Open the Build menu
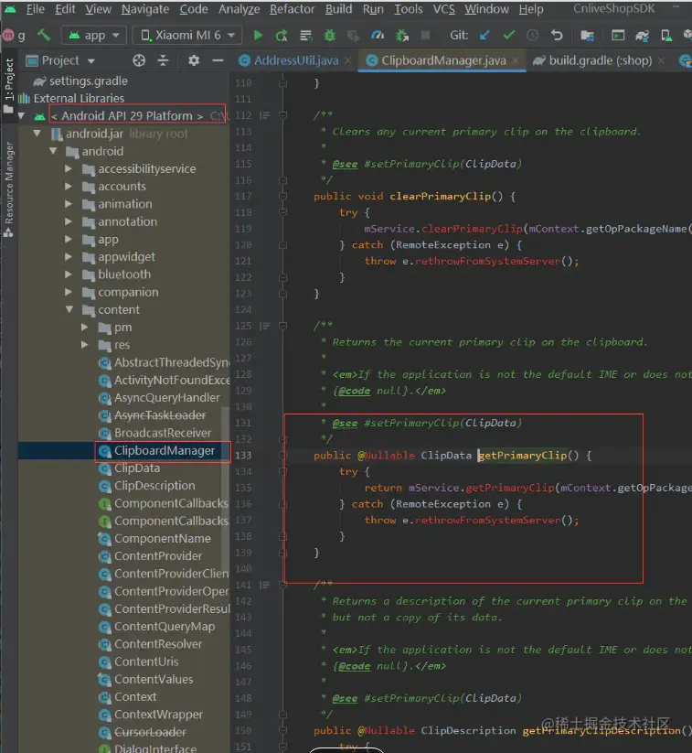The height and width of the screenshot is (753, 692). (338, 8)
